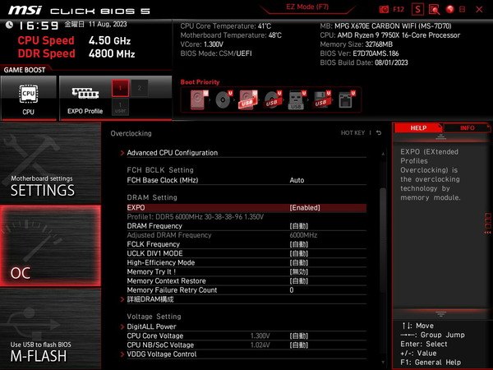The image size is (493, 370).
Task: Open Memory Try It ! value dropdown
Action: click(x=299, y=271)
